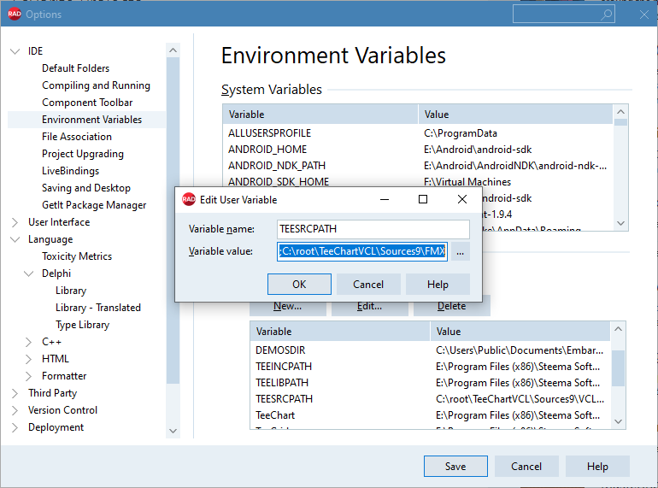Cancel the Options window

[x=526, y=466]
